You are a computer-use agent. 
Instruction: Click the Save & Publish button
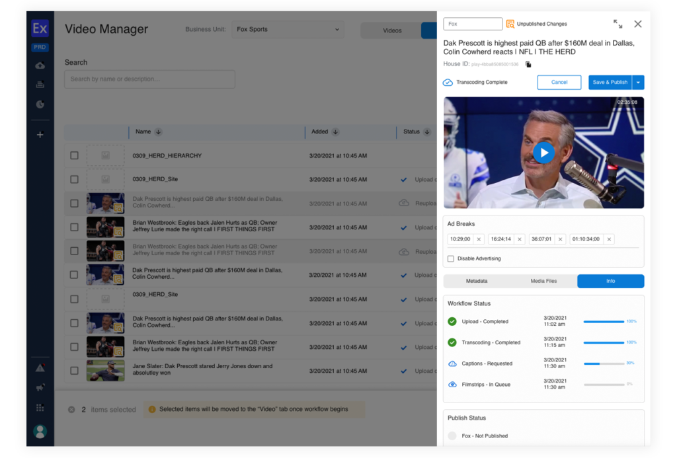[x=610, y=83]
